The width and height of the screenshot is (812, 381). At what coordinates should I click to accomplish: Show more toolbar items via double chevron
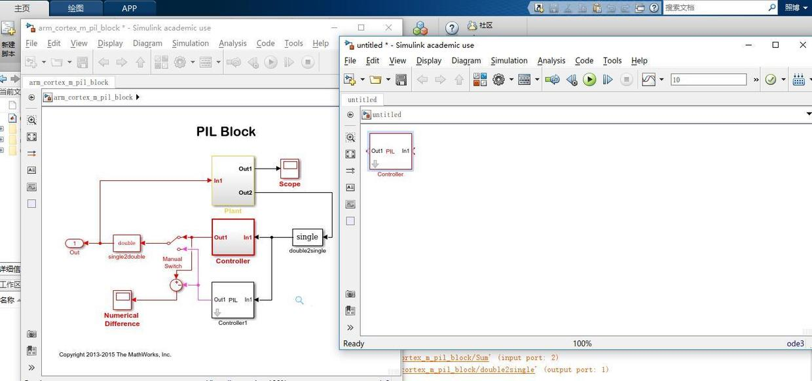pos(756,80)
